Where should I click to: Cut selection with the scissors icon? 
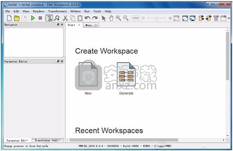(x=65, y=18)
